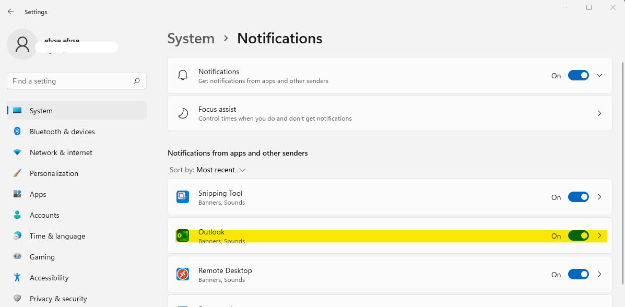
Task: Toggle Outlook notifications off
Action: point(579,235)
